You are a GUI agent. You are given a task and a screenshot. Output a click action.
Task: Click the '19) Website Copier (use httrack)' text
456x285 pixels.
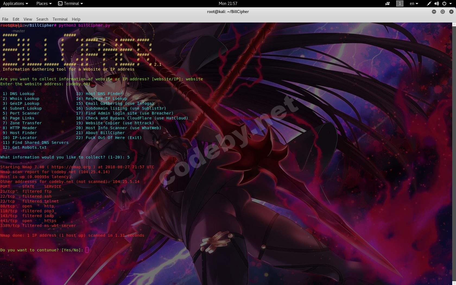tap(115, 123)
